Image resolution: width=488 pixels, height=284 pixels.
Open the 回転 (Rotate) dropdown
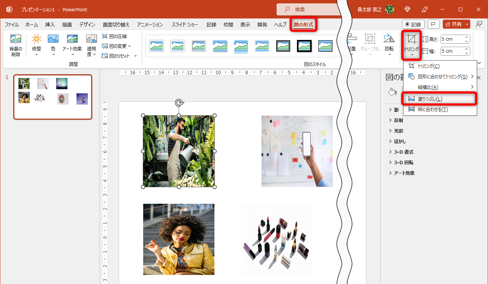[x=389, y=45]
